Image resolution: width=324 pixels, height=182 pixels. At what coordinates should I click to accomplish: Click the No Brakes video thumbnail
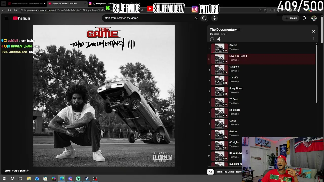pos(219,113)
